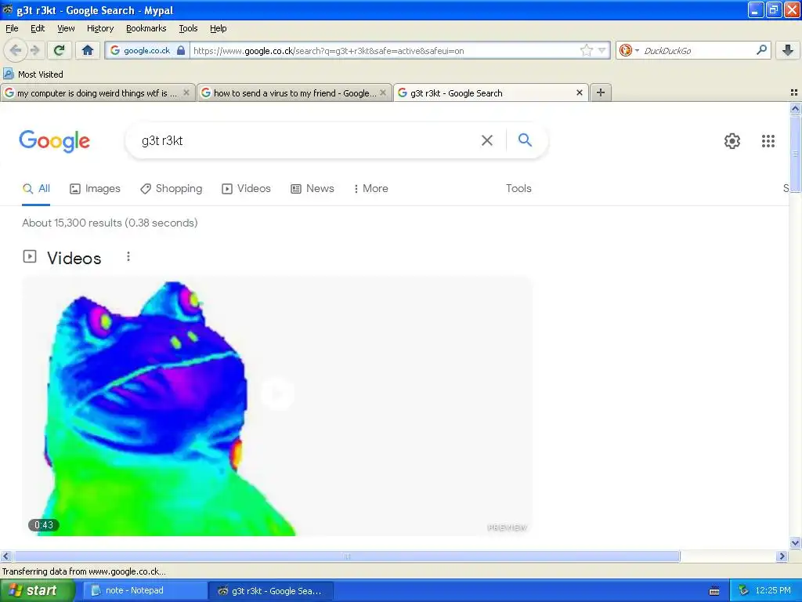This screenshot has width=802, height=602.
Task: Expand the More search categories
Action: click(x=371, y=188)
